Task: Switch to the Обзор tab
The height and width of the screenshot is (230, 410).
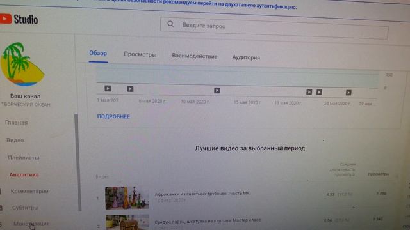Action: [98, 53]
